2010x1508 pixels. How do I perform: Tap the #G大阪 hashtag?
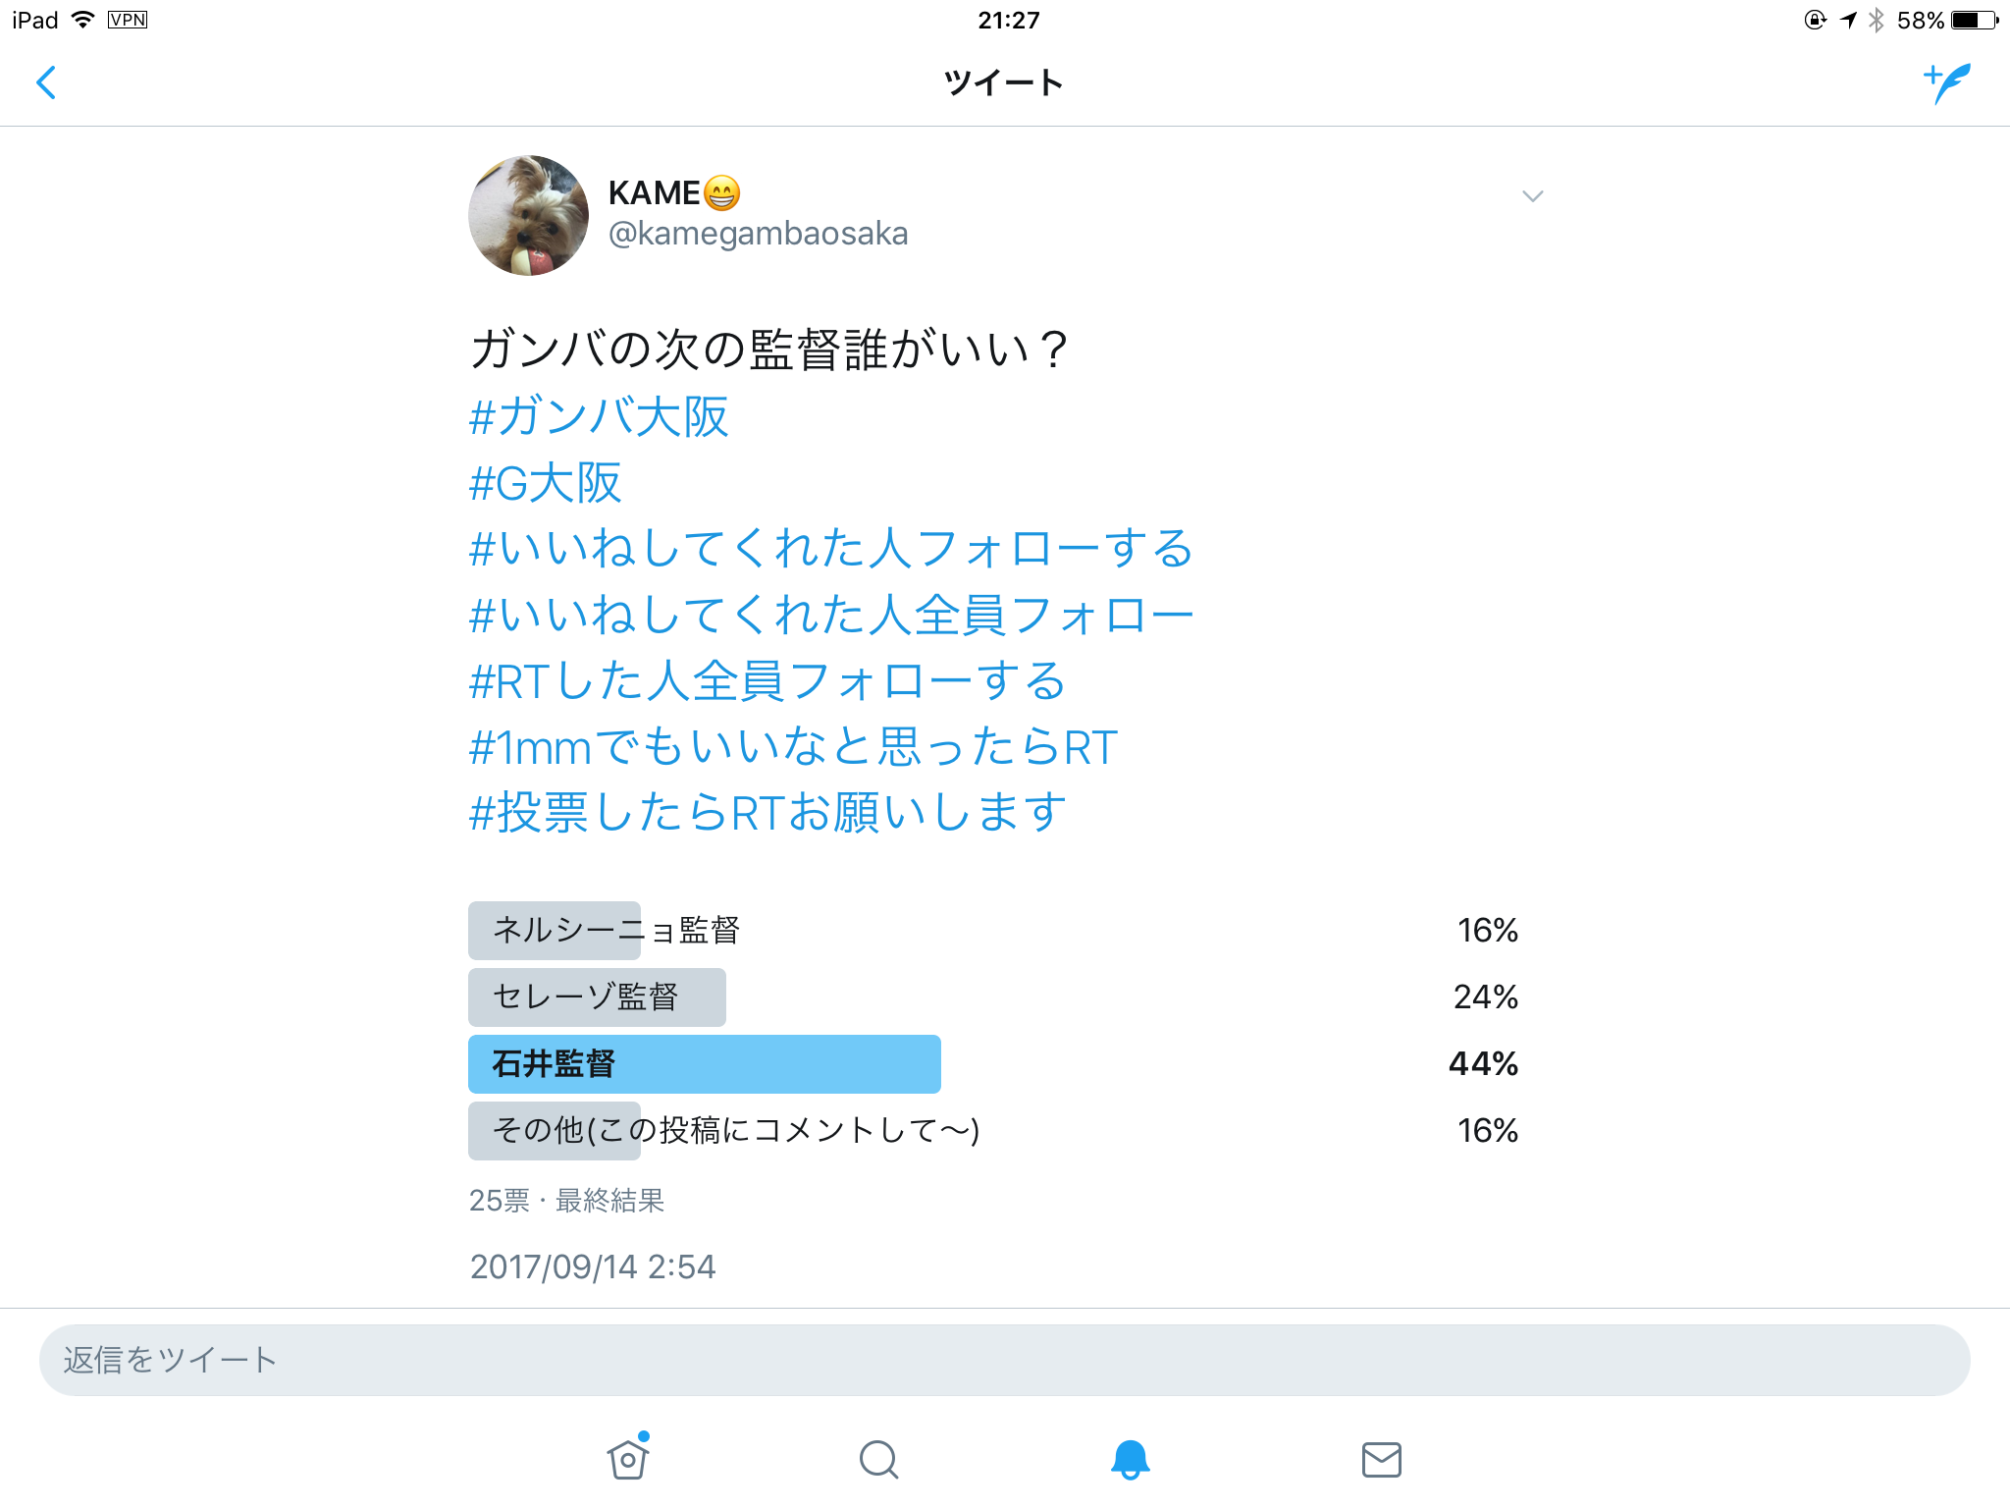click(x=546, y=483)
